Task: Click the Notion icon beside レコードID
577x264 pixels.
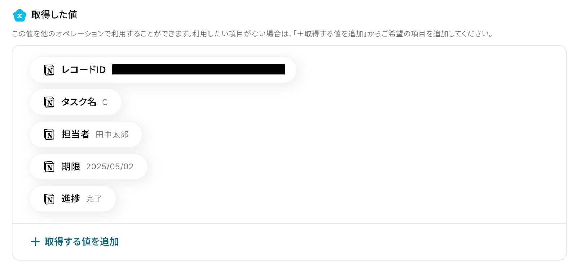Action: [49, 70]
